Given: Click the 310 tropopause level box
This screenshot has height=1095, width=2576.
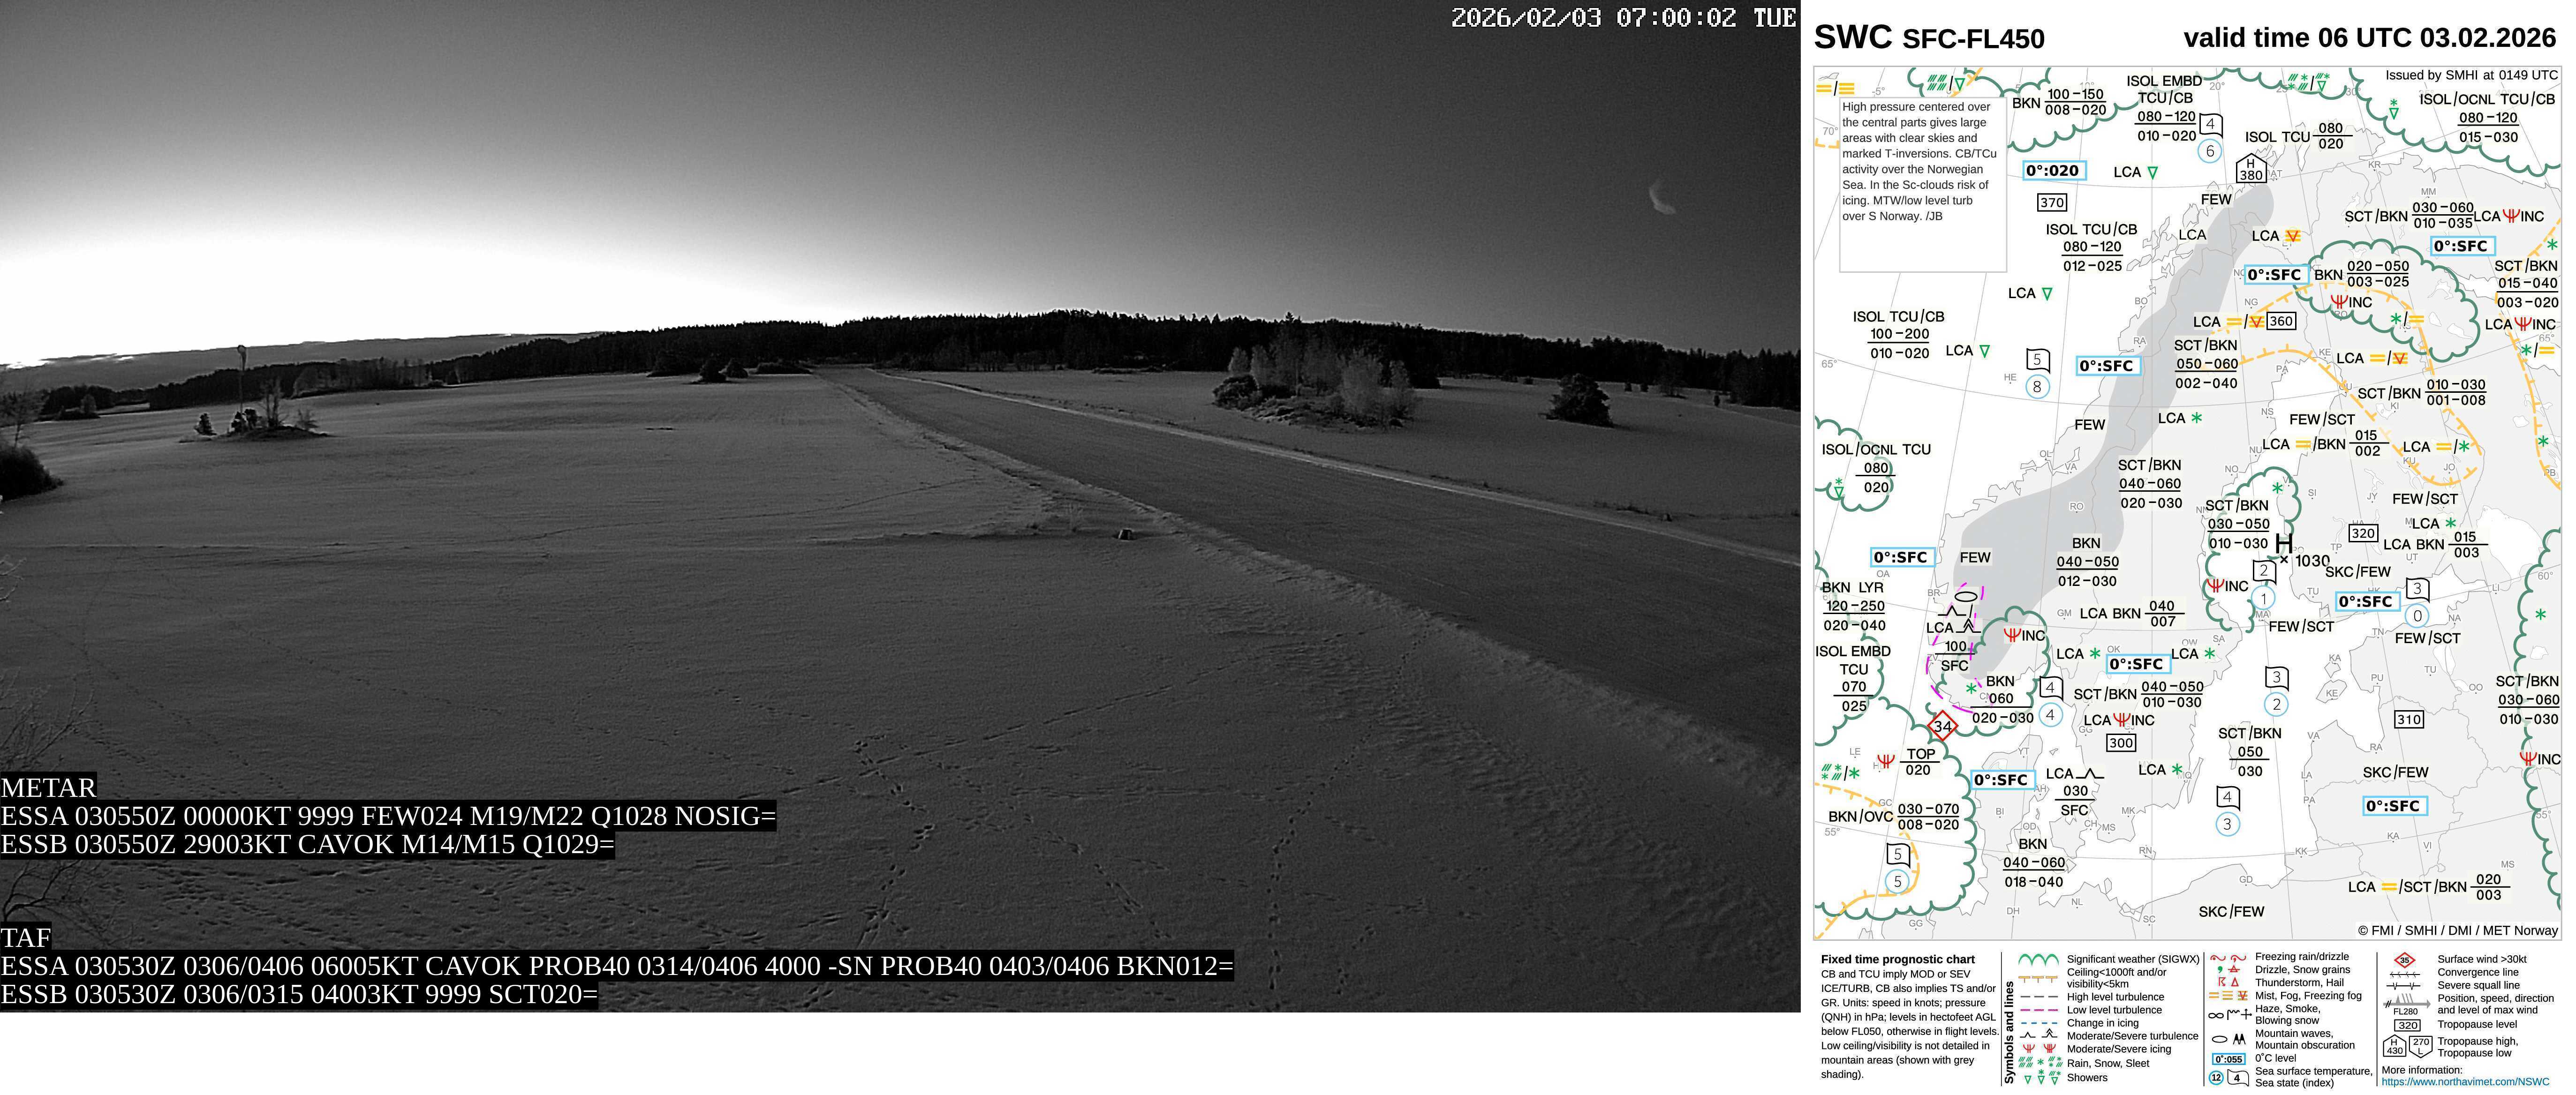Looking at the screenshot, I should click(2409, 719).
